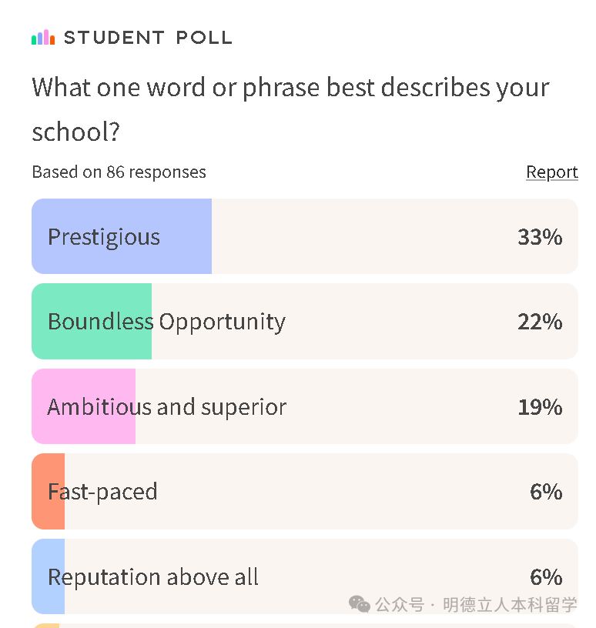Select the Ambitious and superior row

[x=305, y=406]
